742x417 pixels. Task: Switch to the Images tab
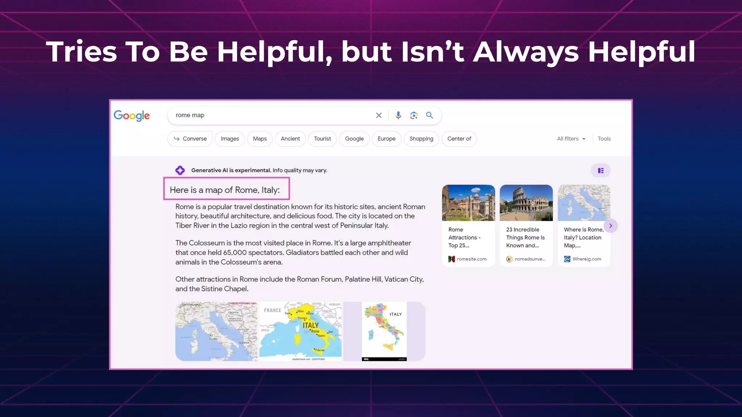[230, 139]
